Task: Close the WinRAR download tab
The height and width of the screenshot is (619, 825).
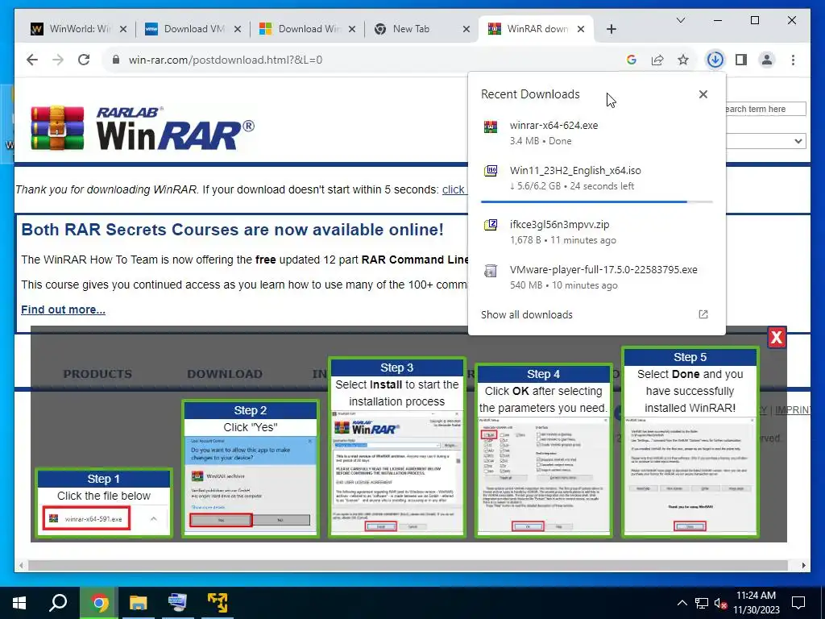Action: click(x=581, y=29)
